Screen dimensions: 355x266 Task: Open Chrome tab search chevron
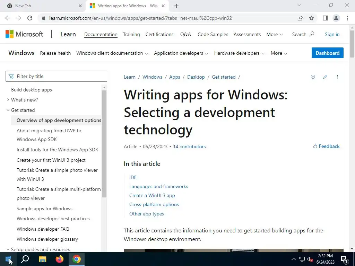pyautogui.click(x=299, y=5)
